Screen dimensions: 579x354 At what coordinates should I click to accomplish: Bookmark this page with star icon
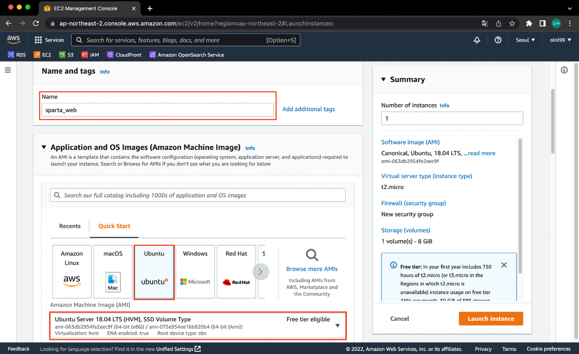point(512,23)
